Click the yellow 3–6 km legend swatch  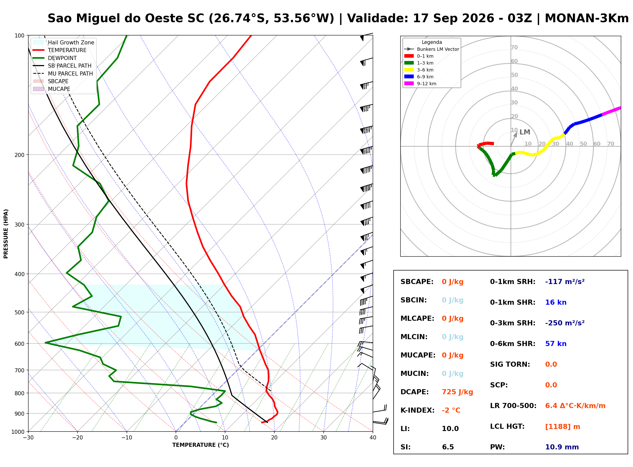coord(409,70)
